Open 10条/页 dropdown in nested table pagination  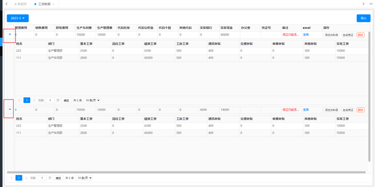click(x=92, y=101)
